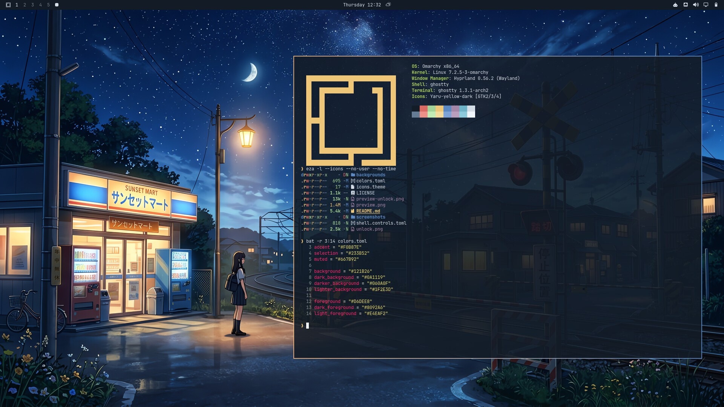Switch to workspace 2
The width and height of the screenshot is (724, 407).
coord(25,5)
